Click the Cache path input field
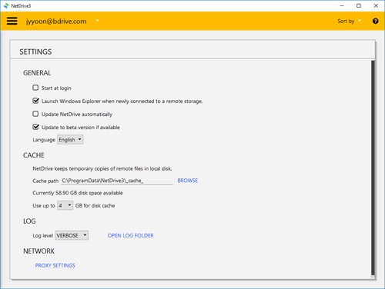Screen dimensions: 385x289 [117, 181]
